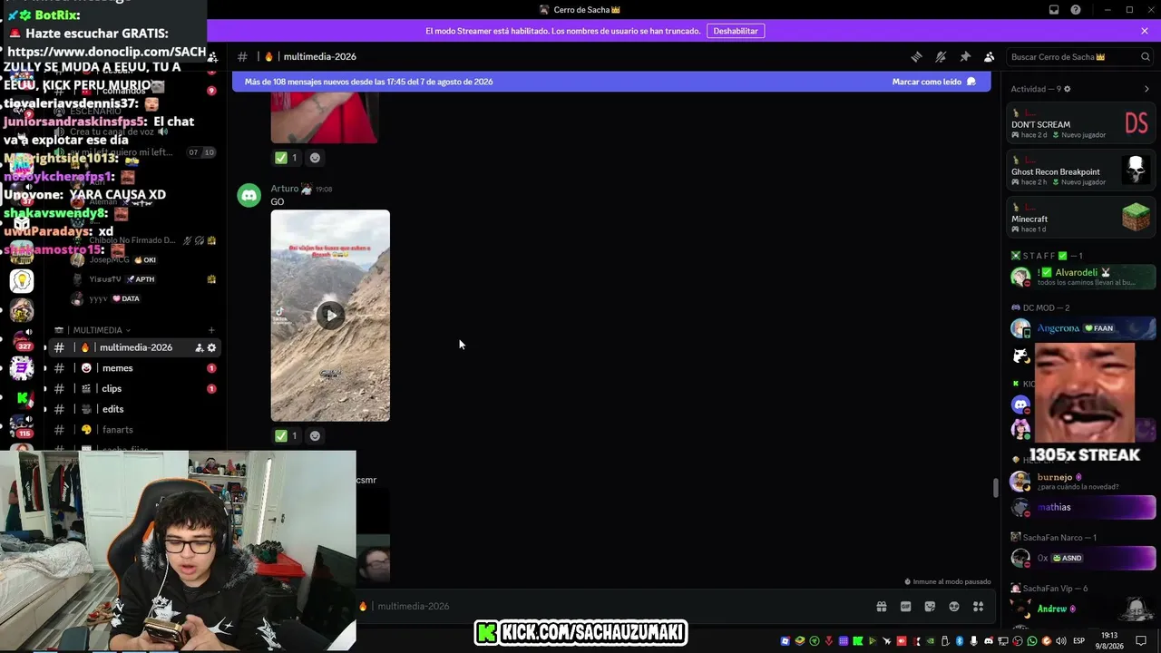Open the Discord help icon in title bar
The image size is (1161, 653).
1076,10
